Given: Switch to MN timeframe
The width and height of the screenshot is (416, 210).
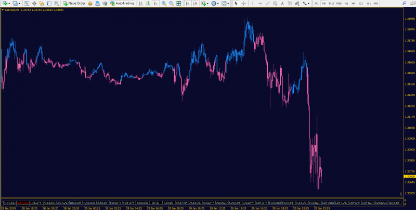Looking at the screenshot, I should 376,4.
